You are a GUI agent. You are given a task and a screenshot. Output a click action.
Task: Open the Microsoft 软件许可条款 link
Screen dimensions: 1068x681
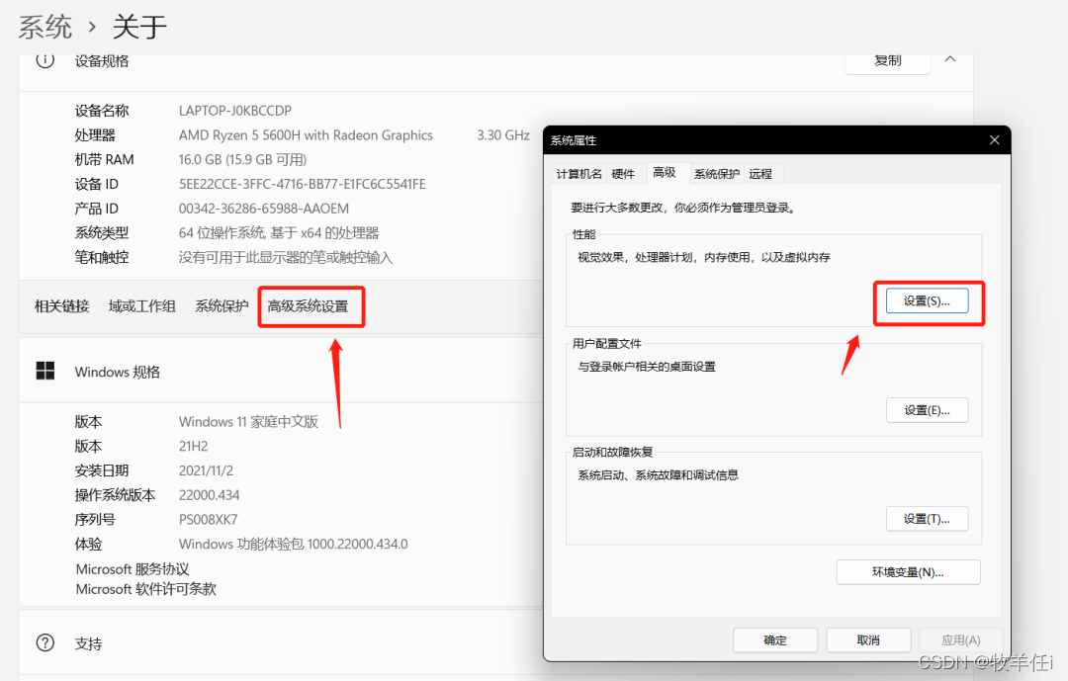(x=145, y=588)
